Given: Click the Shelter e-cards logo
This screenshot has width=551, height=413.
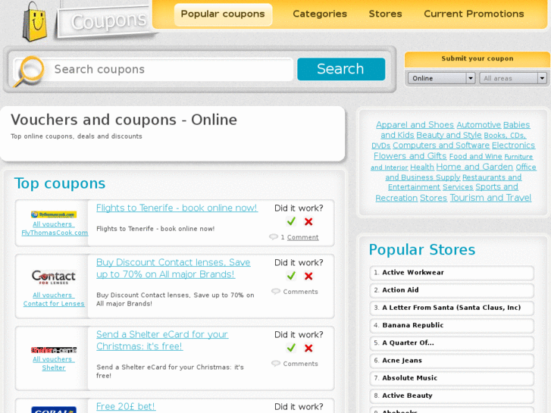Looking at the screenshot, I should pos(53,350).
